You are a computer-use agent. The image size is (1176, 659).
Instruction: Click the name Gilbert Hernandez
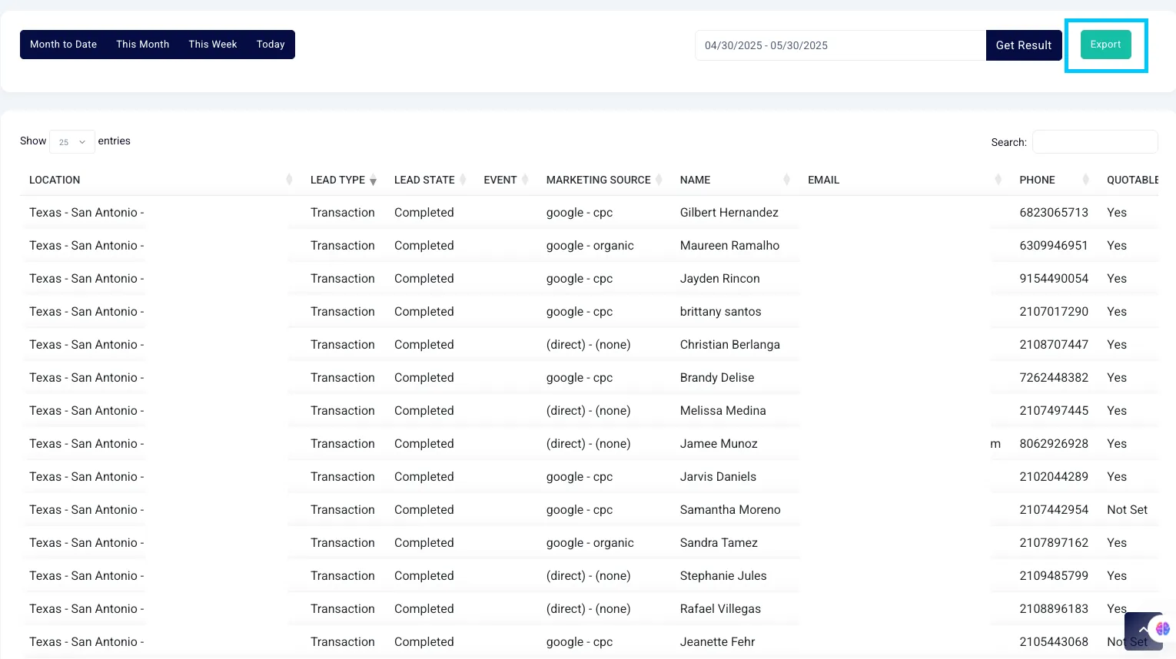pos(729,213)
